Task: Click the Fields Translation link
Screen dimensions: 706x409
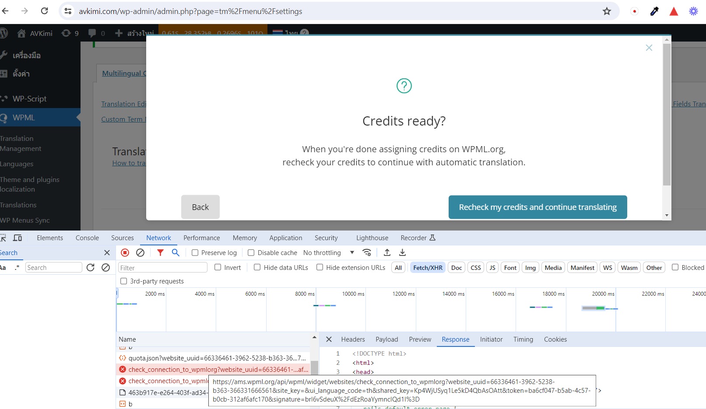Action: click(689, 104)
